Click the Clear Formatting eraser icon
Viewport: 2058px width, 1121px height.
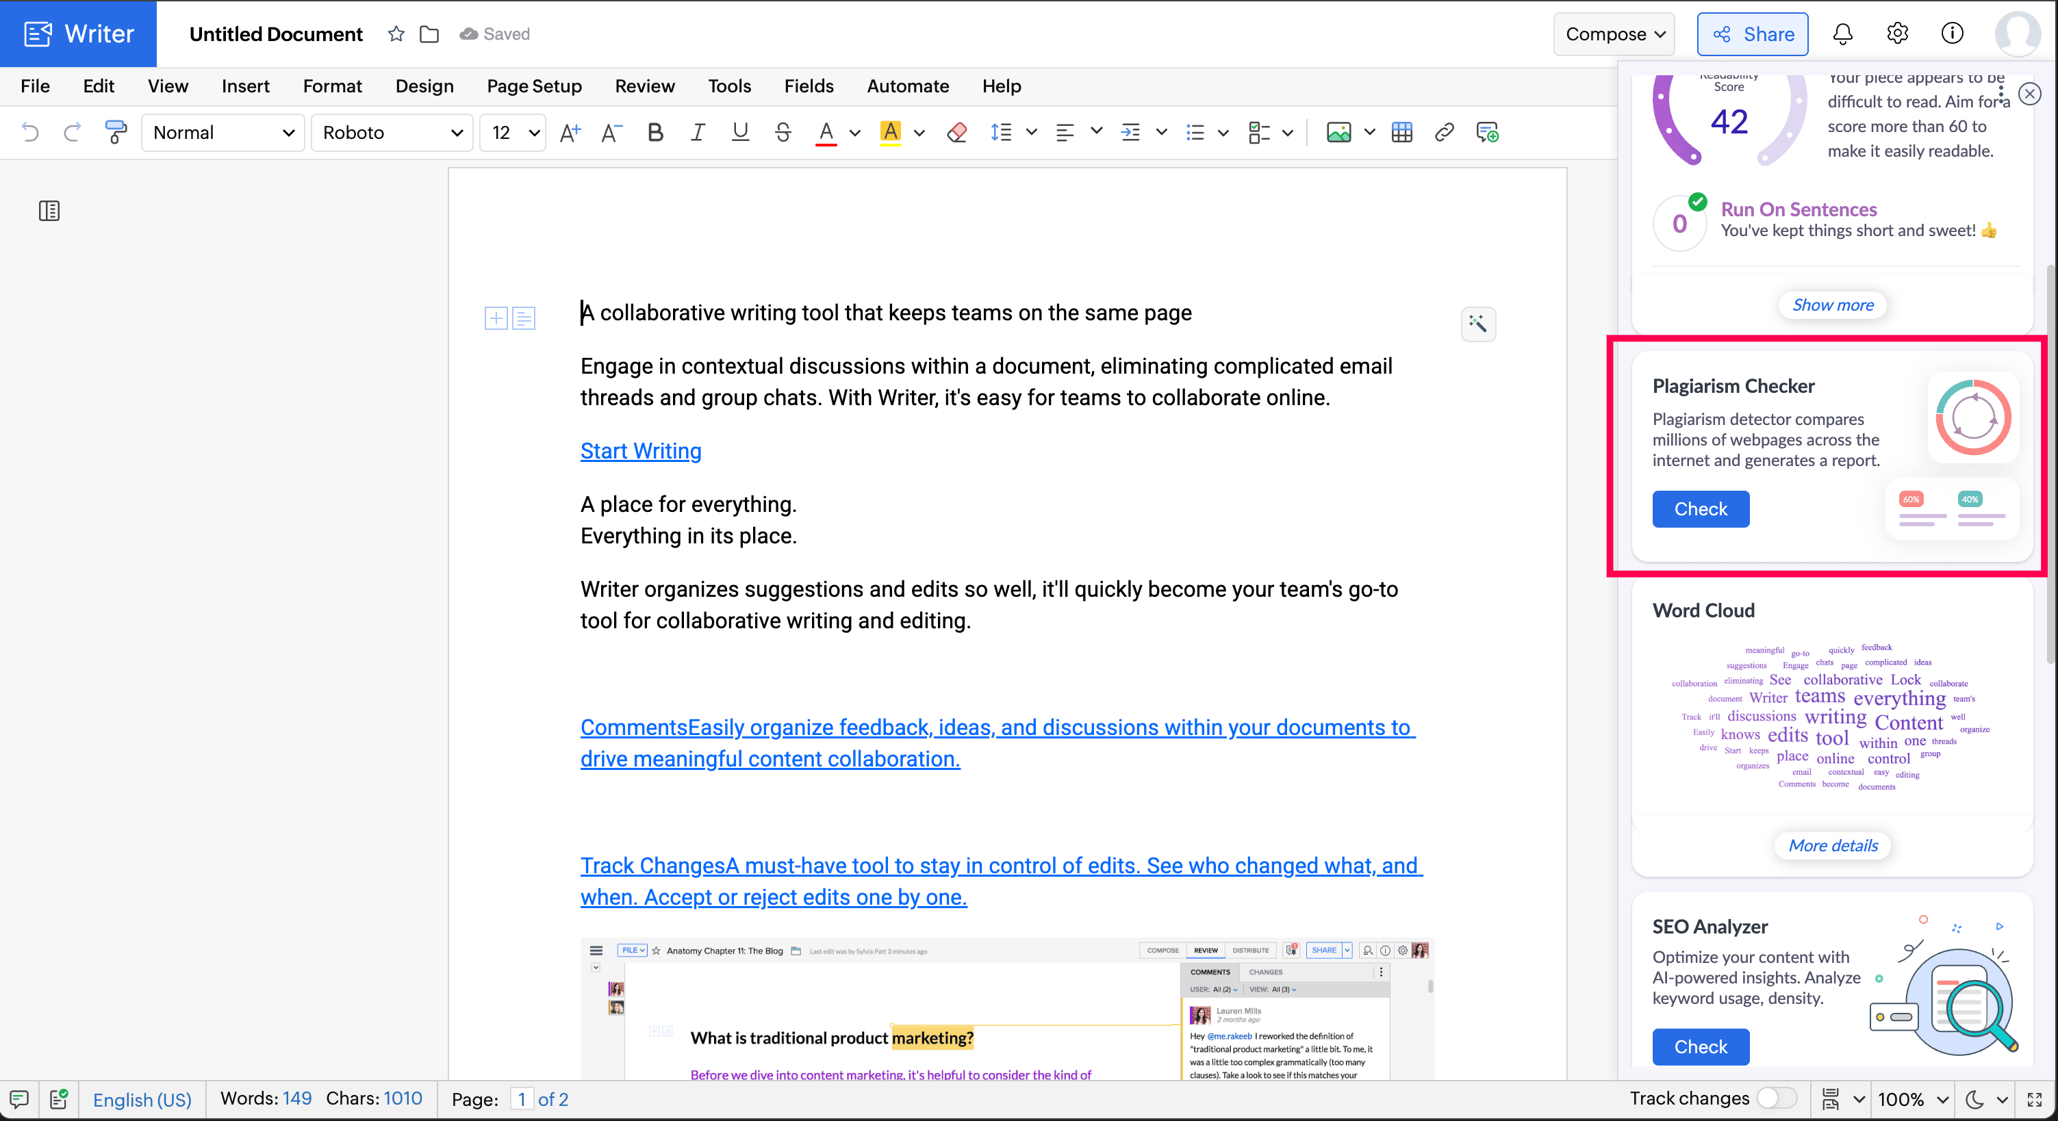tap(956, 131)
